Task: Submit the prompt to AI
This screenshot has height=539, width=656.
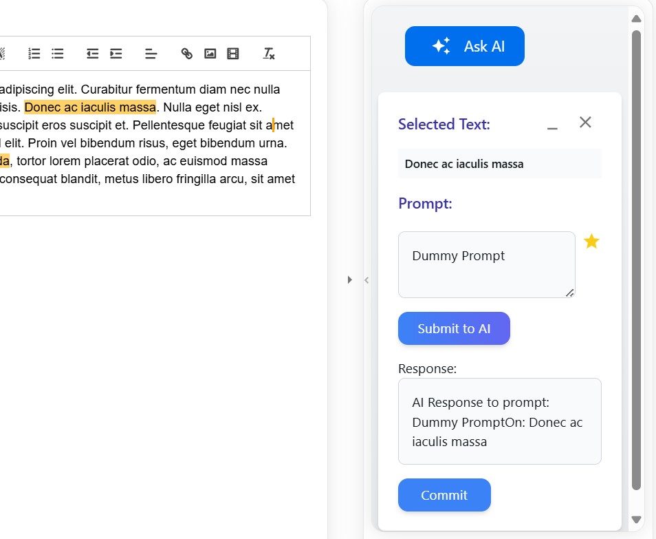Action: pos(454,328)
